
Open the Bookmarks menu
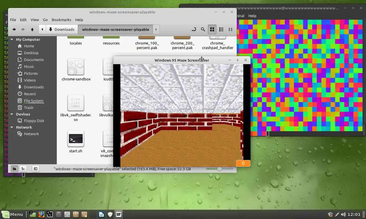point(61,20)
